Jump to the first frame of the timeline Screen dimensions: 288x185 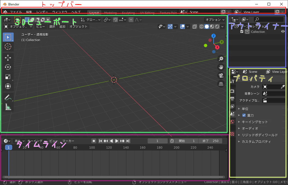pos(100,141)
